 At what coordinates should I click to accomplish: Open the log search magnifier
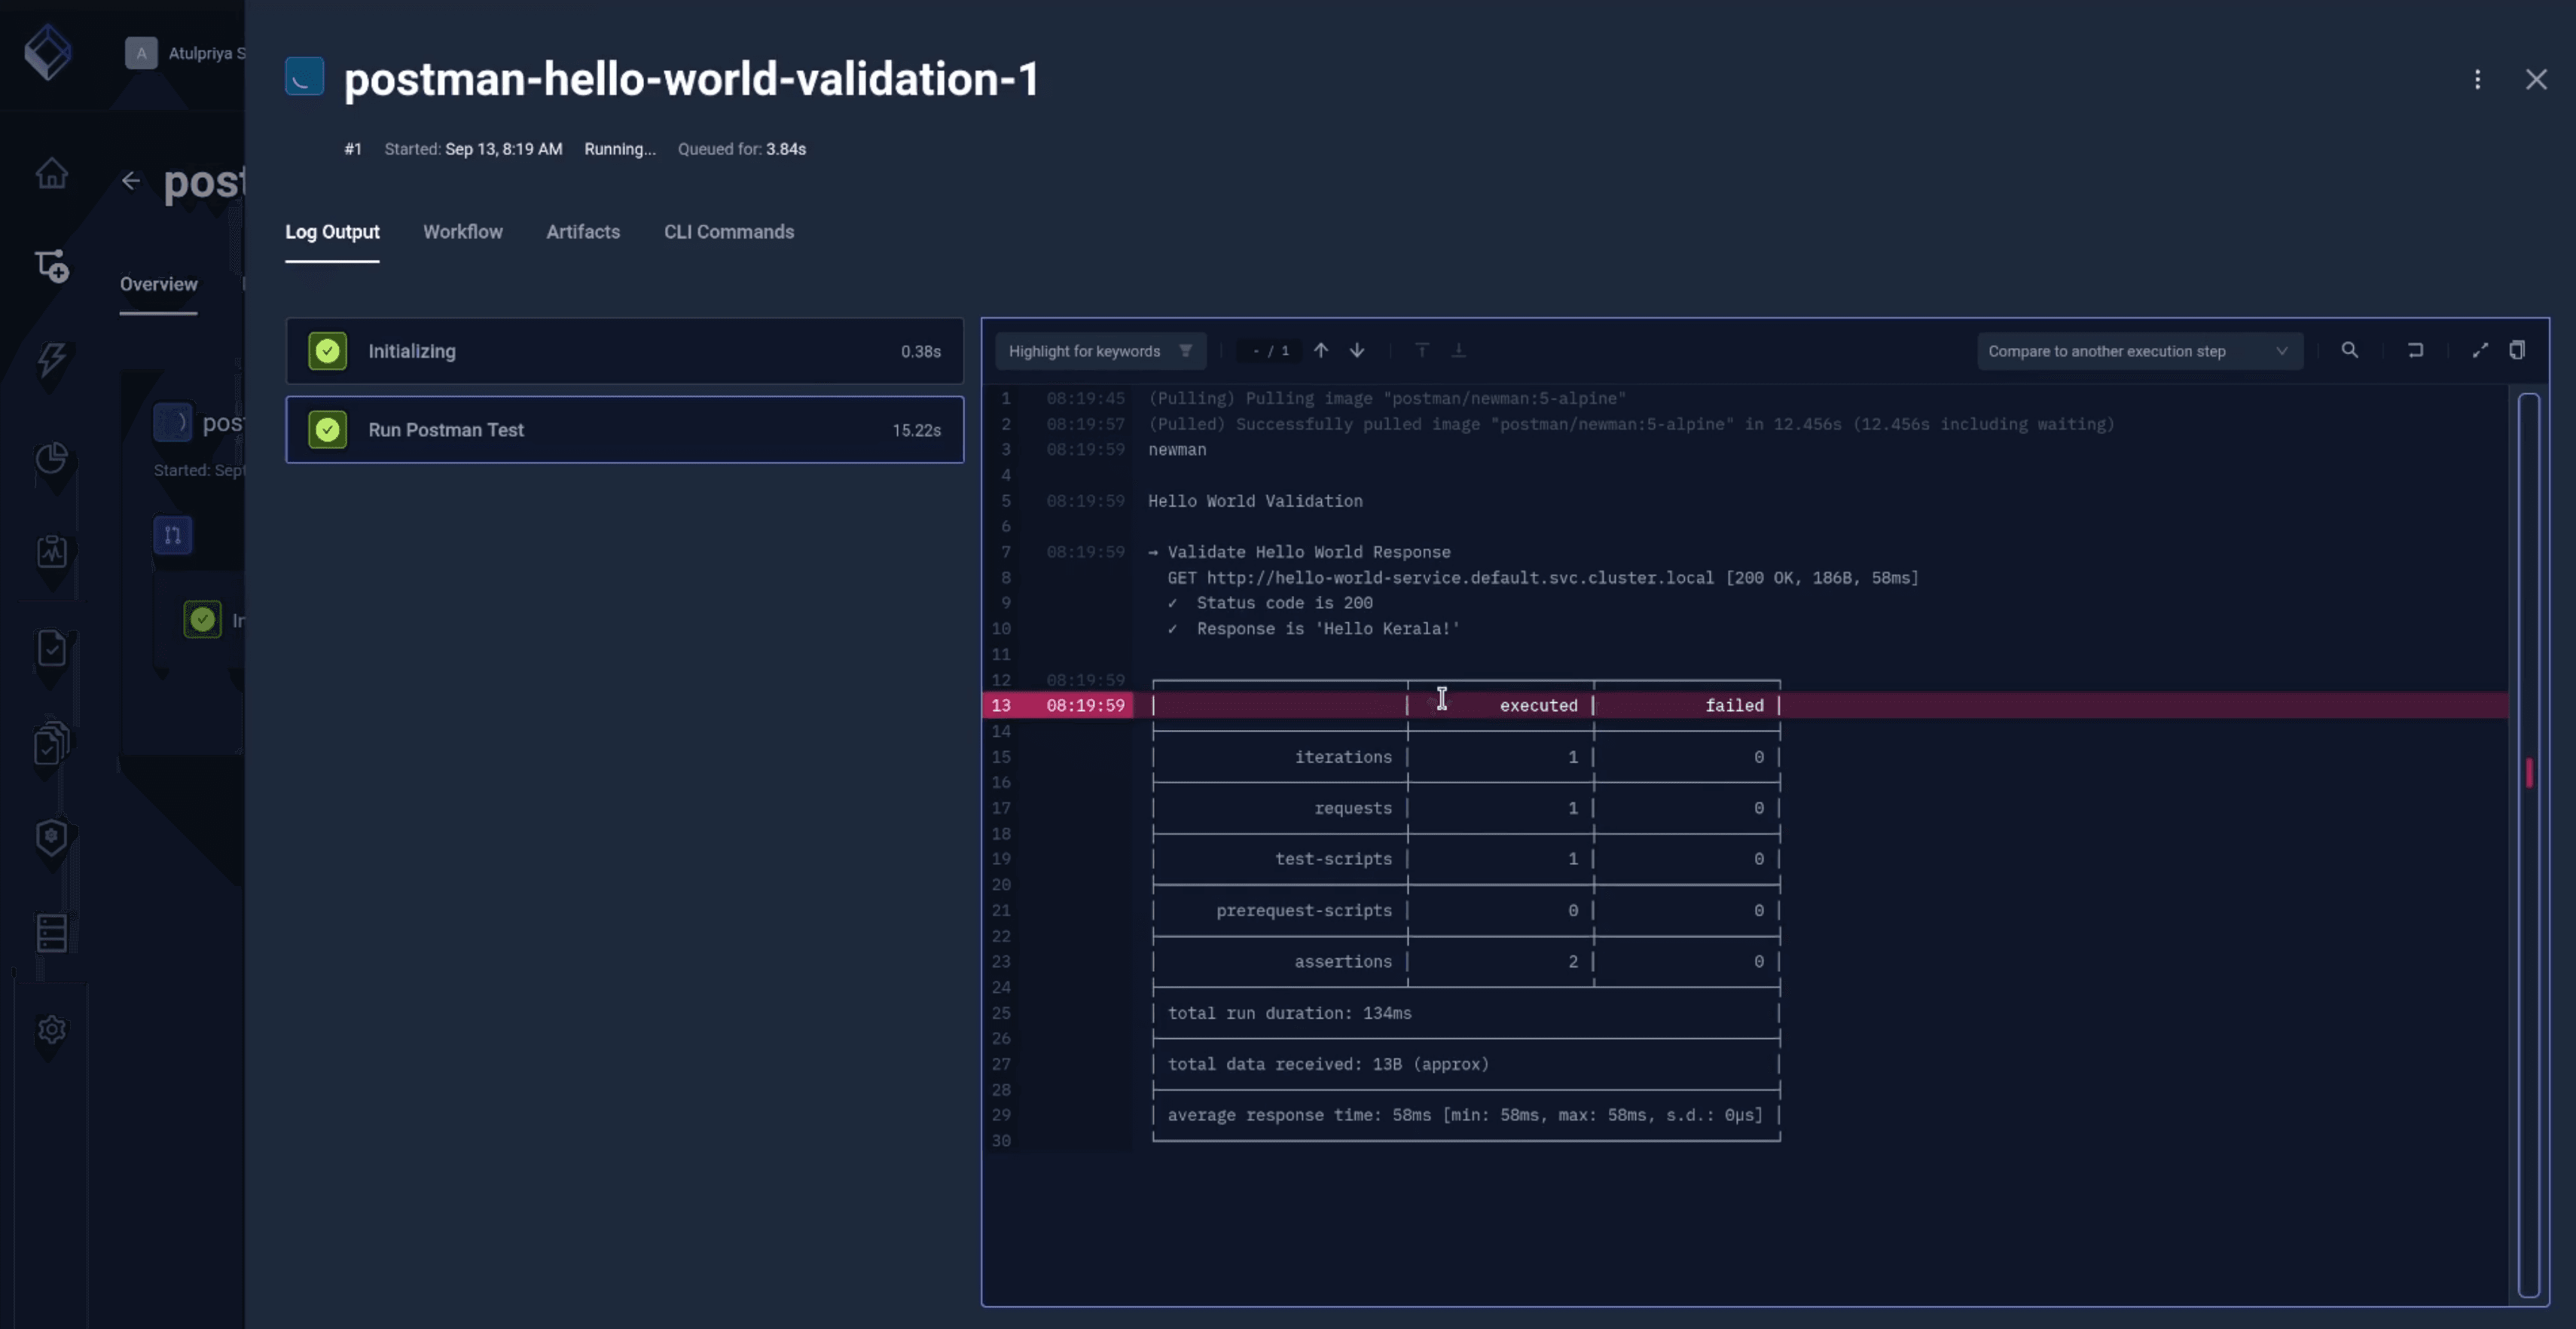2350,350
